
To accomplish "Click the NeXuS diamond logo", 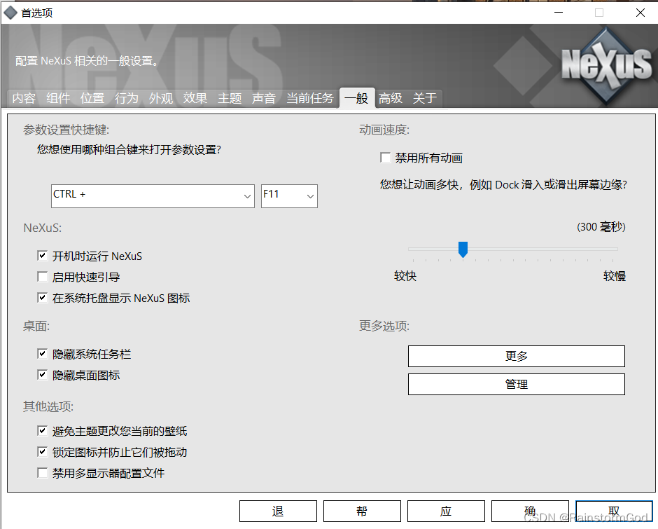I will click(607, 64).
